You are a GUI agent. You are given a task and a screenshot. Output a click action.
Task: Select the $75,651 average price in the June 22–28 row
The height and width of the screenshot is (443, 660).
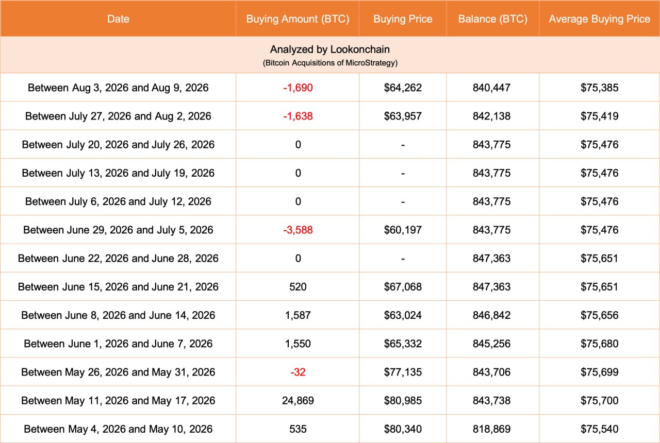point(600,258)
